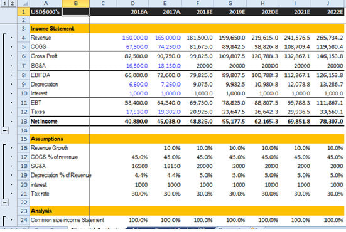Collapse the Assumptions group using the minus button

coord(5,203)
